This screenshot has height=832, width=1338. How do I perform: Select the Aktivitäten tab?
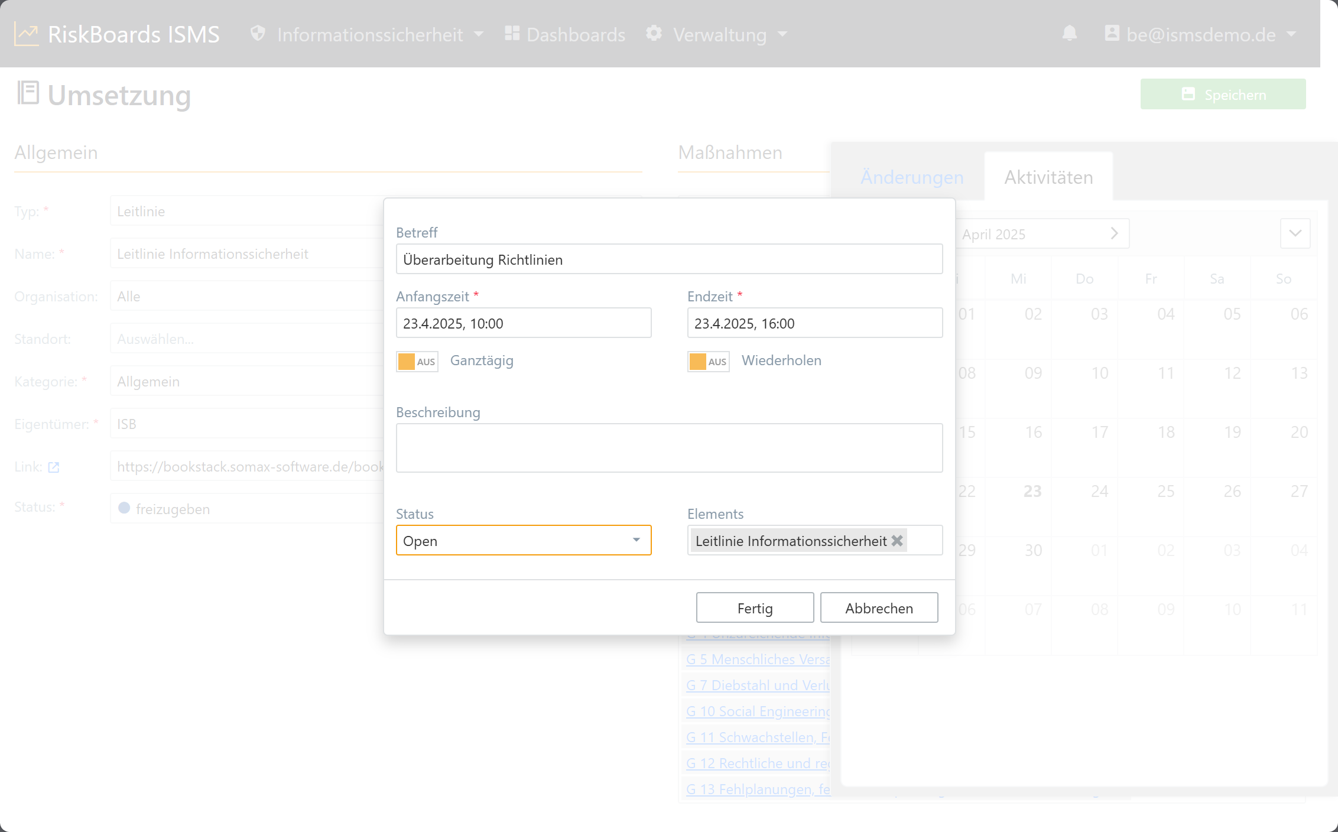tap(1049, 177)
